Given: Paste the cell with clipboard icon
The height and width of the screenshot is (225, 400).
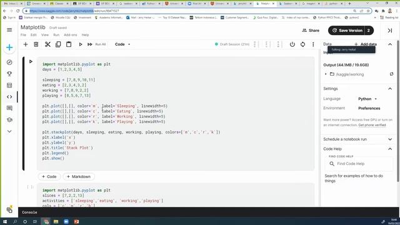Looking at the screenshot, I should 69,44.
